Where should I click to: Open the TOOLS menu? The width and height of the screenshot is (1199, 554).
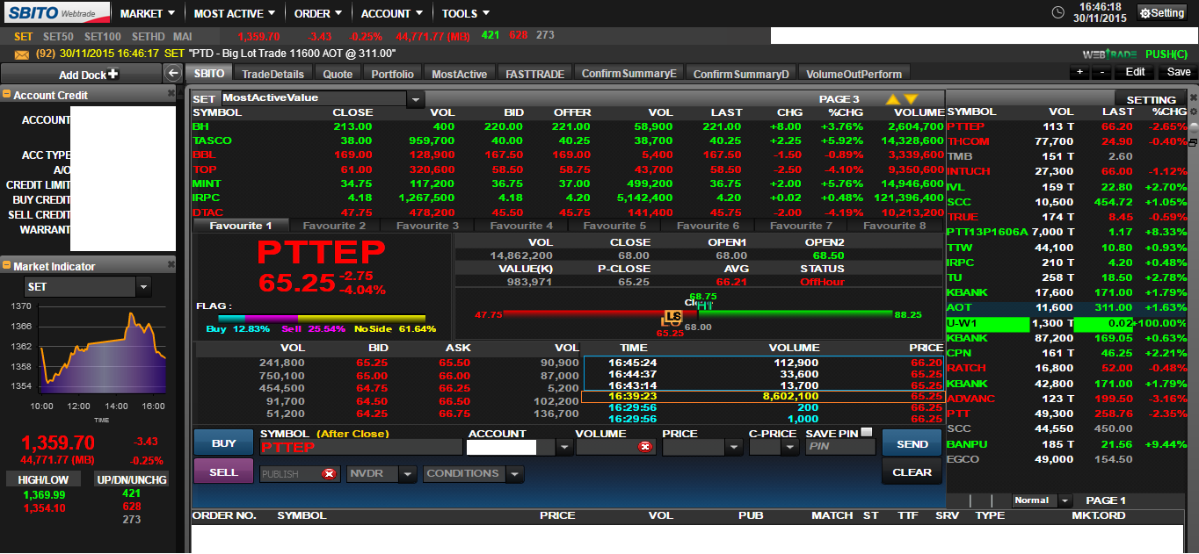point(466,13)
